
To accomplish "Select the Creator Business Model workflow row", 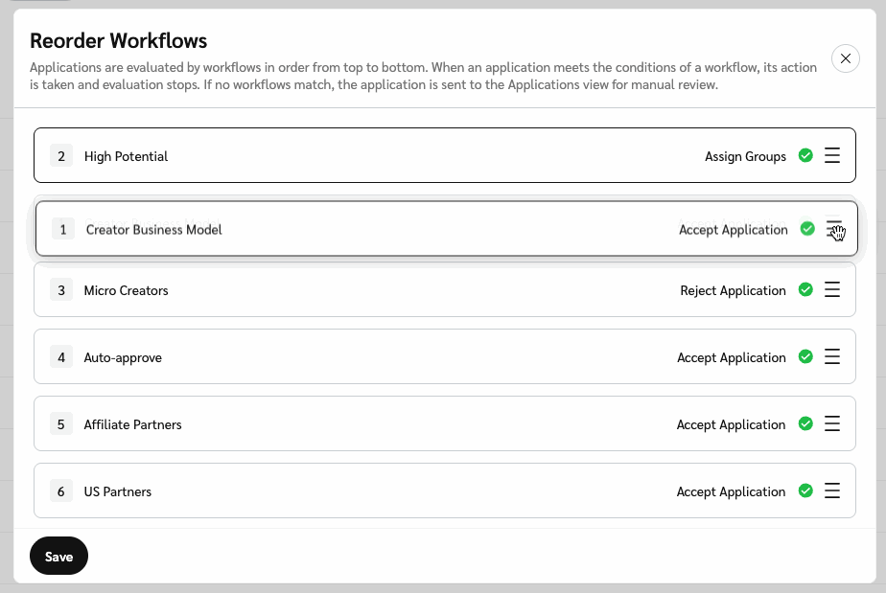I will 384,229.
